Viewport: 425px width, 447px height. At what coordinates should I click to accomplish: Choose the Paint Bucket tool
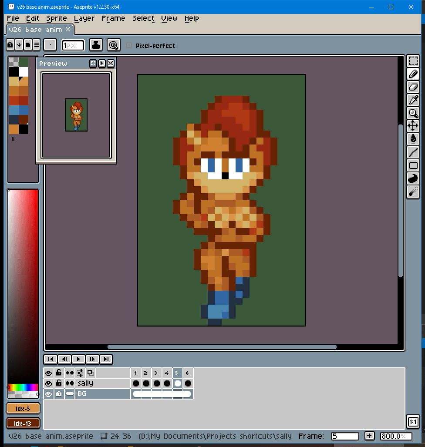413,139
